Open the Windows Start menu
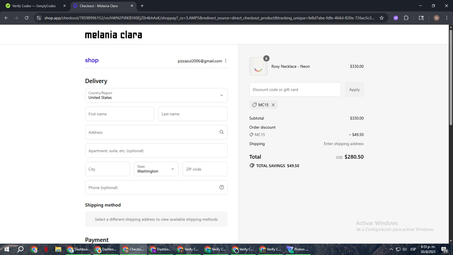 (6, 249)
